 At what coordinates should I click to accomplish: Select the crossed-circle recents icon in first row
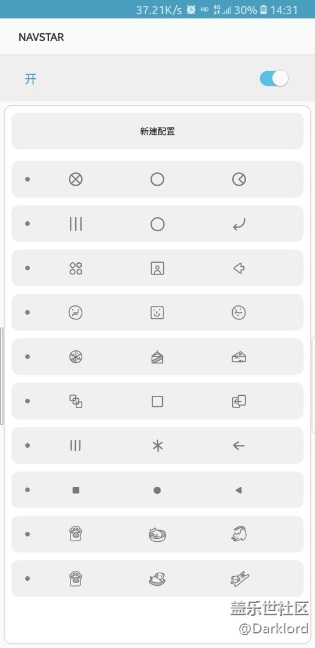click(x=76, y=179)
